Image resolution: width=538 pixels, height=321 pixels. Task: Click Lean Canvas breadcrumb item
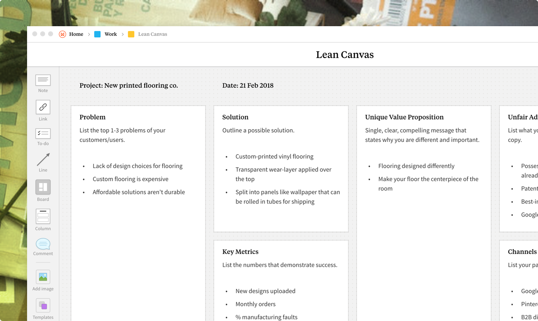tap(153, 34)
